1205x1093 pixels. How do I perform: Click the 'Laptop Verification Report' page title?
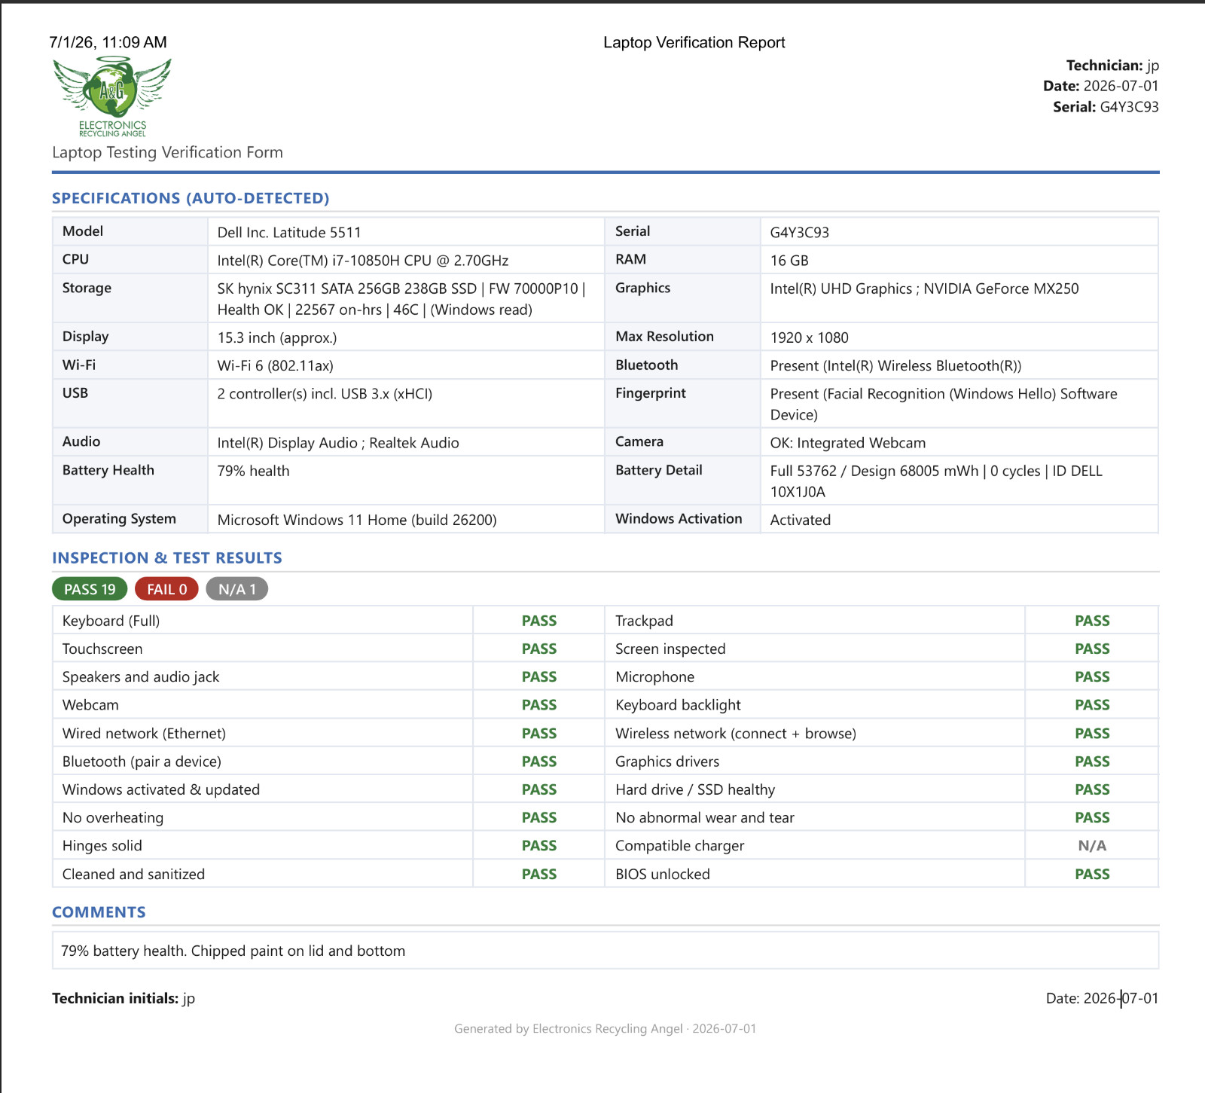tap(694, 42)
